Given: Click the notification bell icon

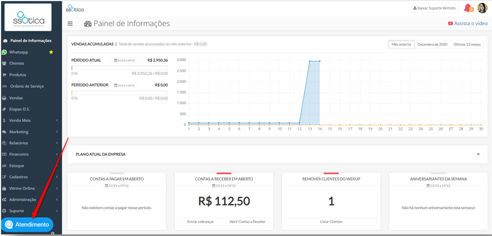Looking at the screenshot, I should coord(468,8).
